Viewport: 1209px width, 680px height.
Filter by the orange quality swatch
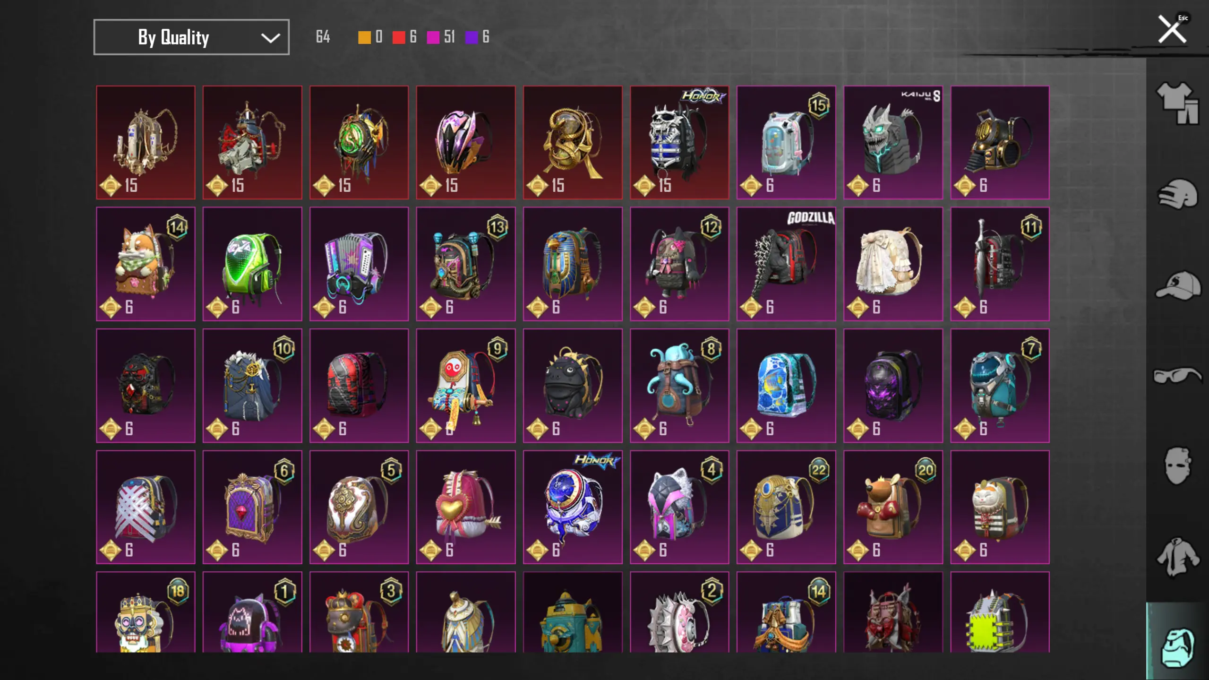point(364,37)
